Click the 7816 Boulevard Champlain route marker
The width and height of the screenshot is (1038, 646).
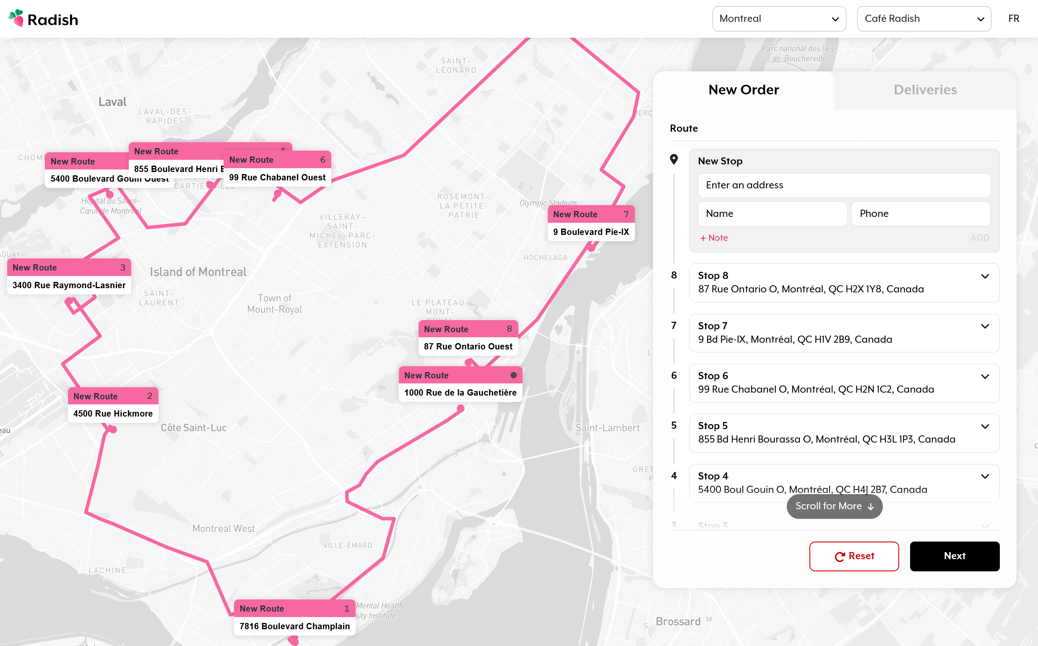click(294, 617)
